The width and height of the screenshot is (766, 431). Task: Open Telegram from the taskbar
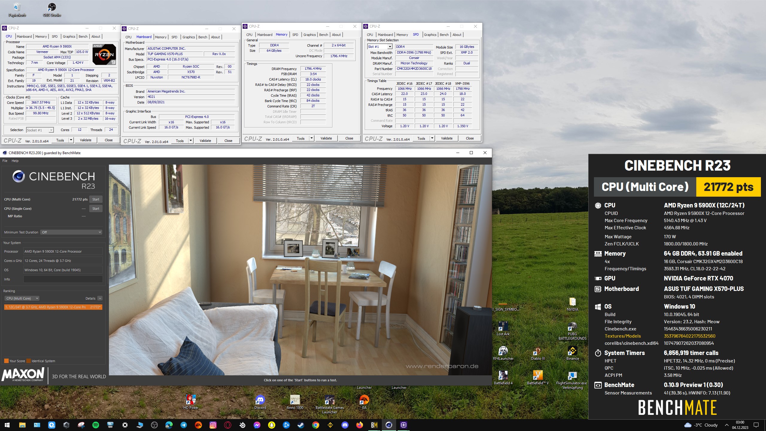184,425
